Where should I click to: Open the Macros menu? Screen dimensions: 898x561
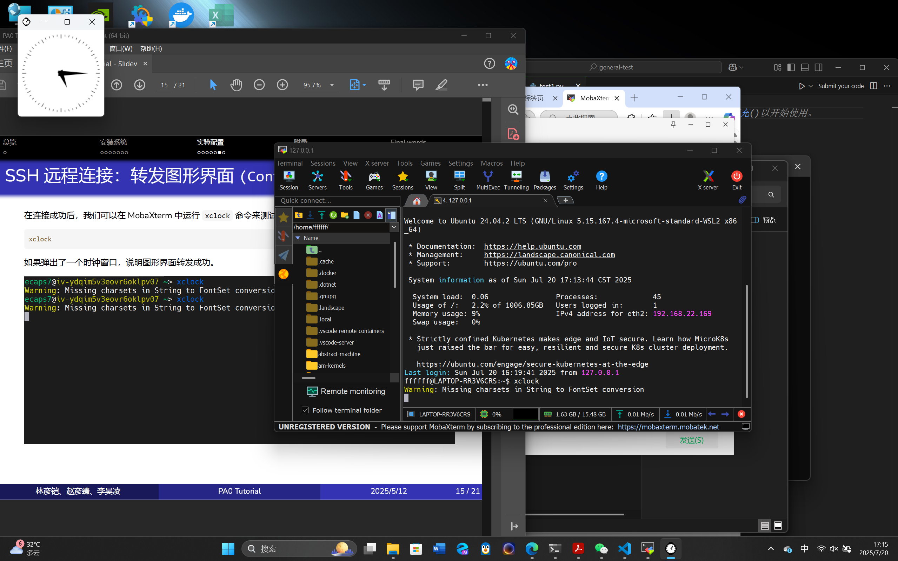(491, 163)
